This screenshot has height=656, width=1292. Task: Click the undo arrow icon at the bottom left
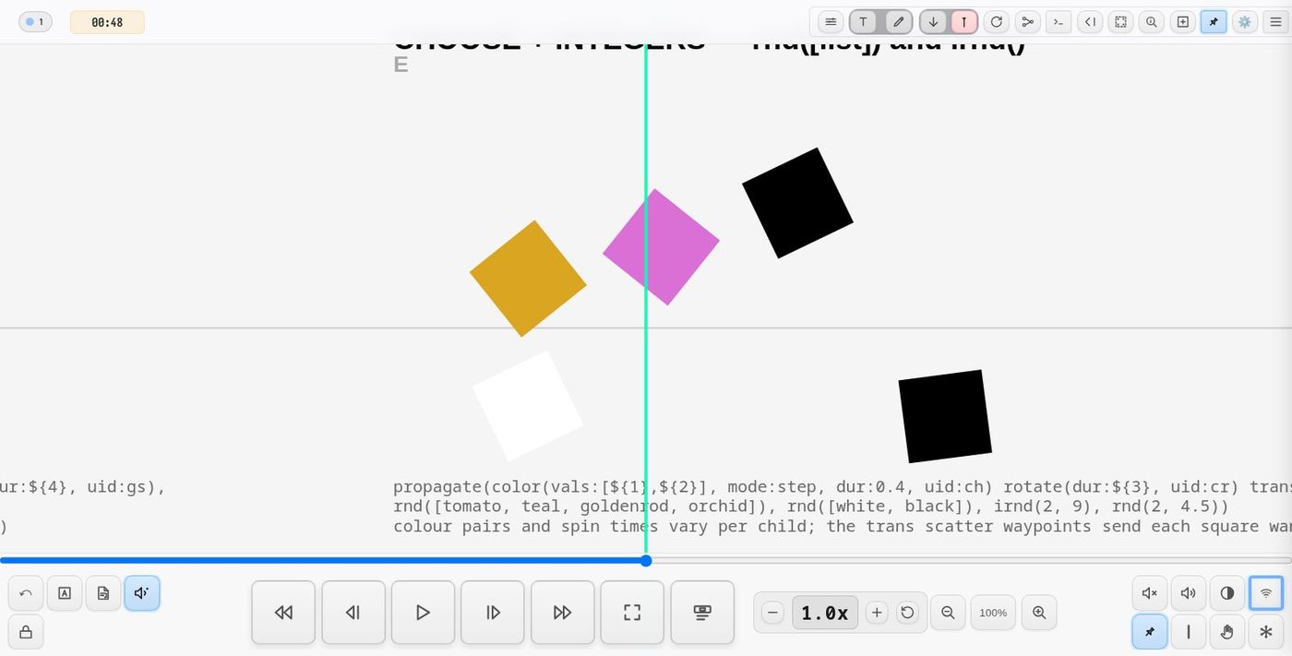(26, 593)
